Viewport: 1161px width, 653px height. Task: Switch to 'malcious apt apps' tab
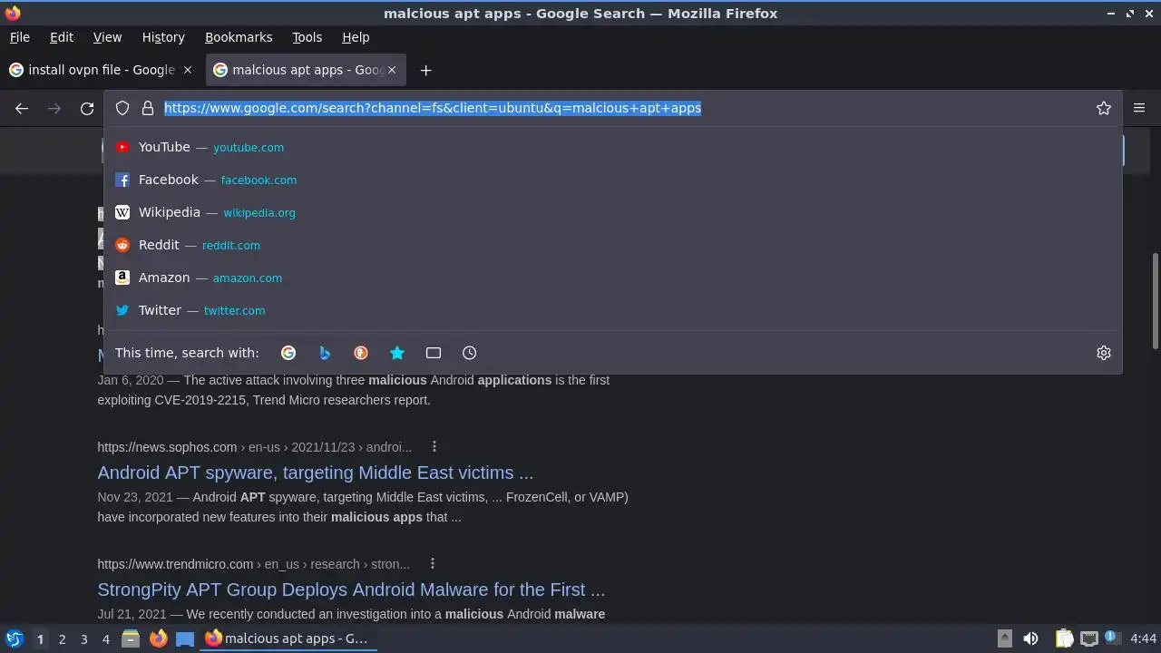tap(306, 70)
